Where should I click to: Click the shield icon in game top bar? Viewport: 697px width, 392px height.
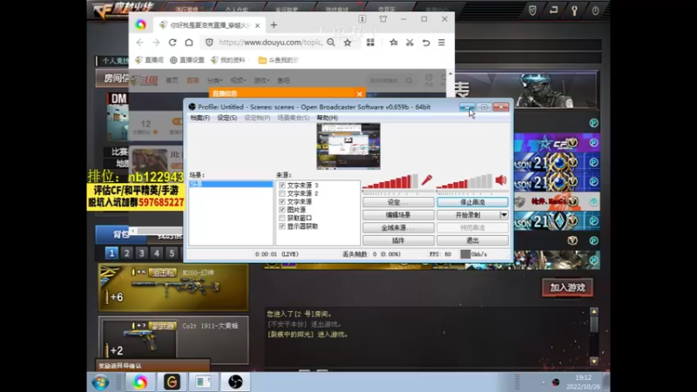(x=532, y=10)
